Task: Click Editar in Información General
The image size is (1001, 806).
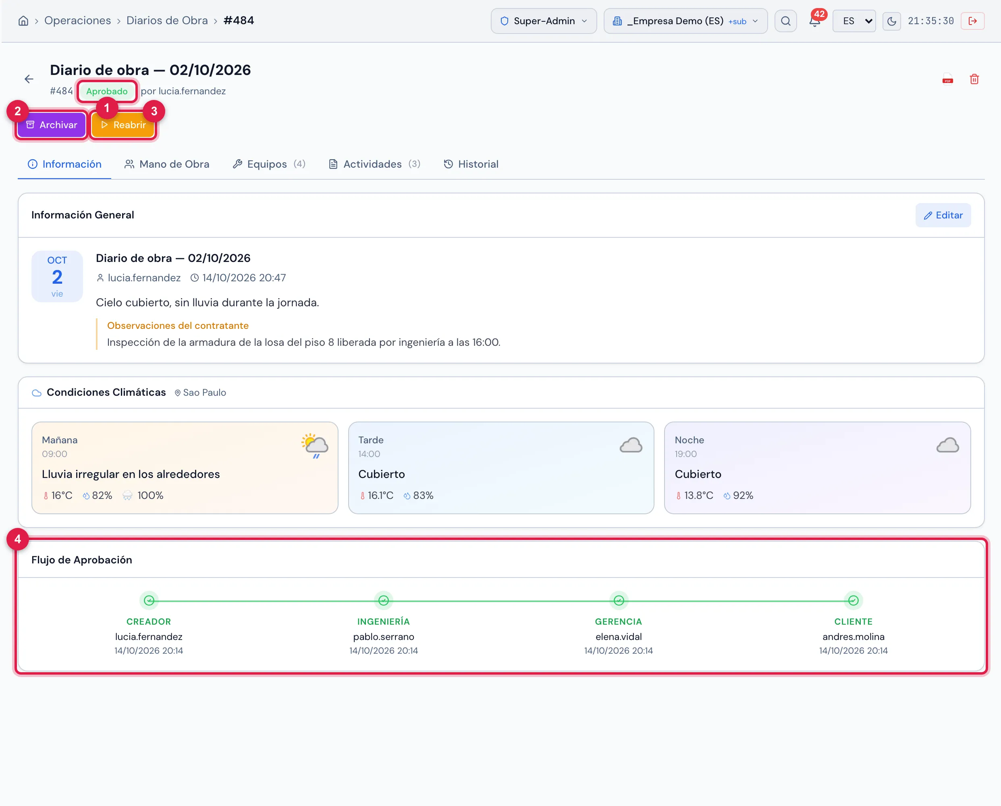Action: tap(943, 215)
